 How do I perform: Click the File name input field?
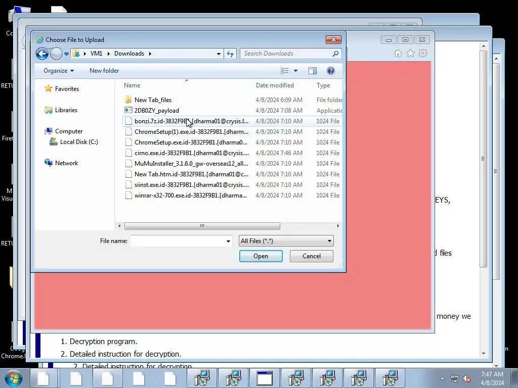[178, 241]
